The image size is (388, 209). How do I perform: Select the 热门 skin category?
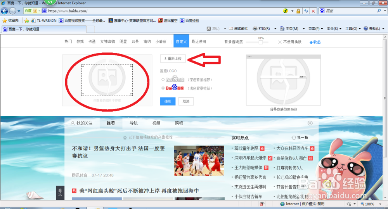68,41
